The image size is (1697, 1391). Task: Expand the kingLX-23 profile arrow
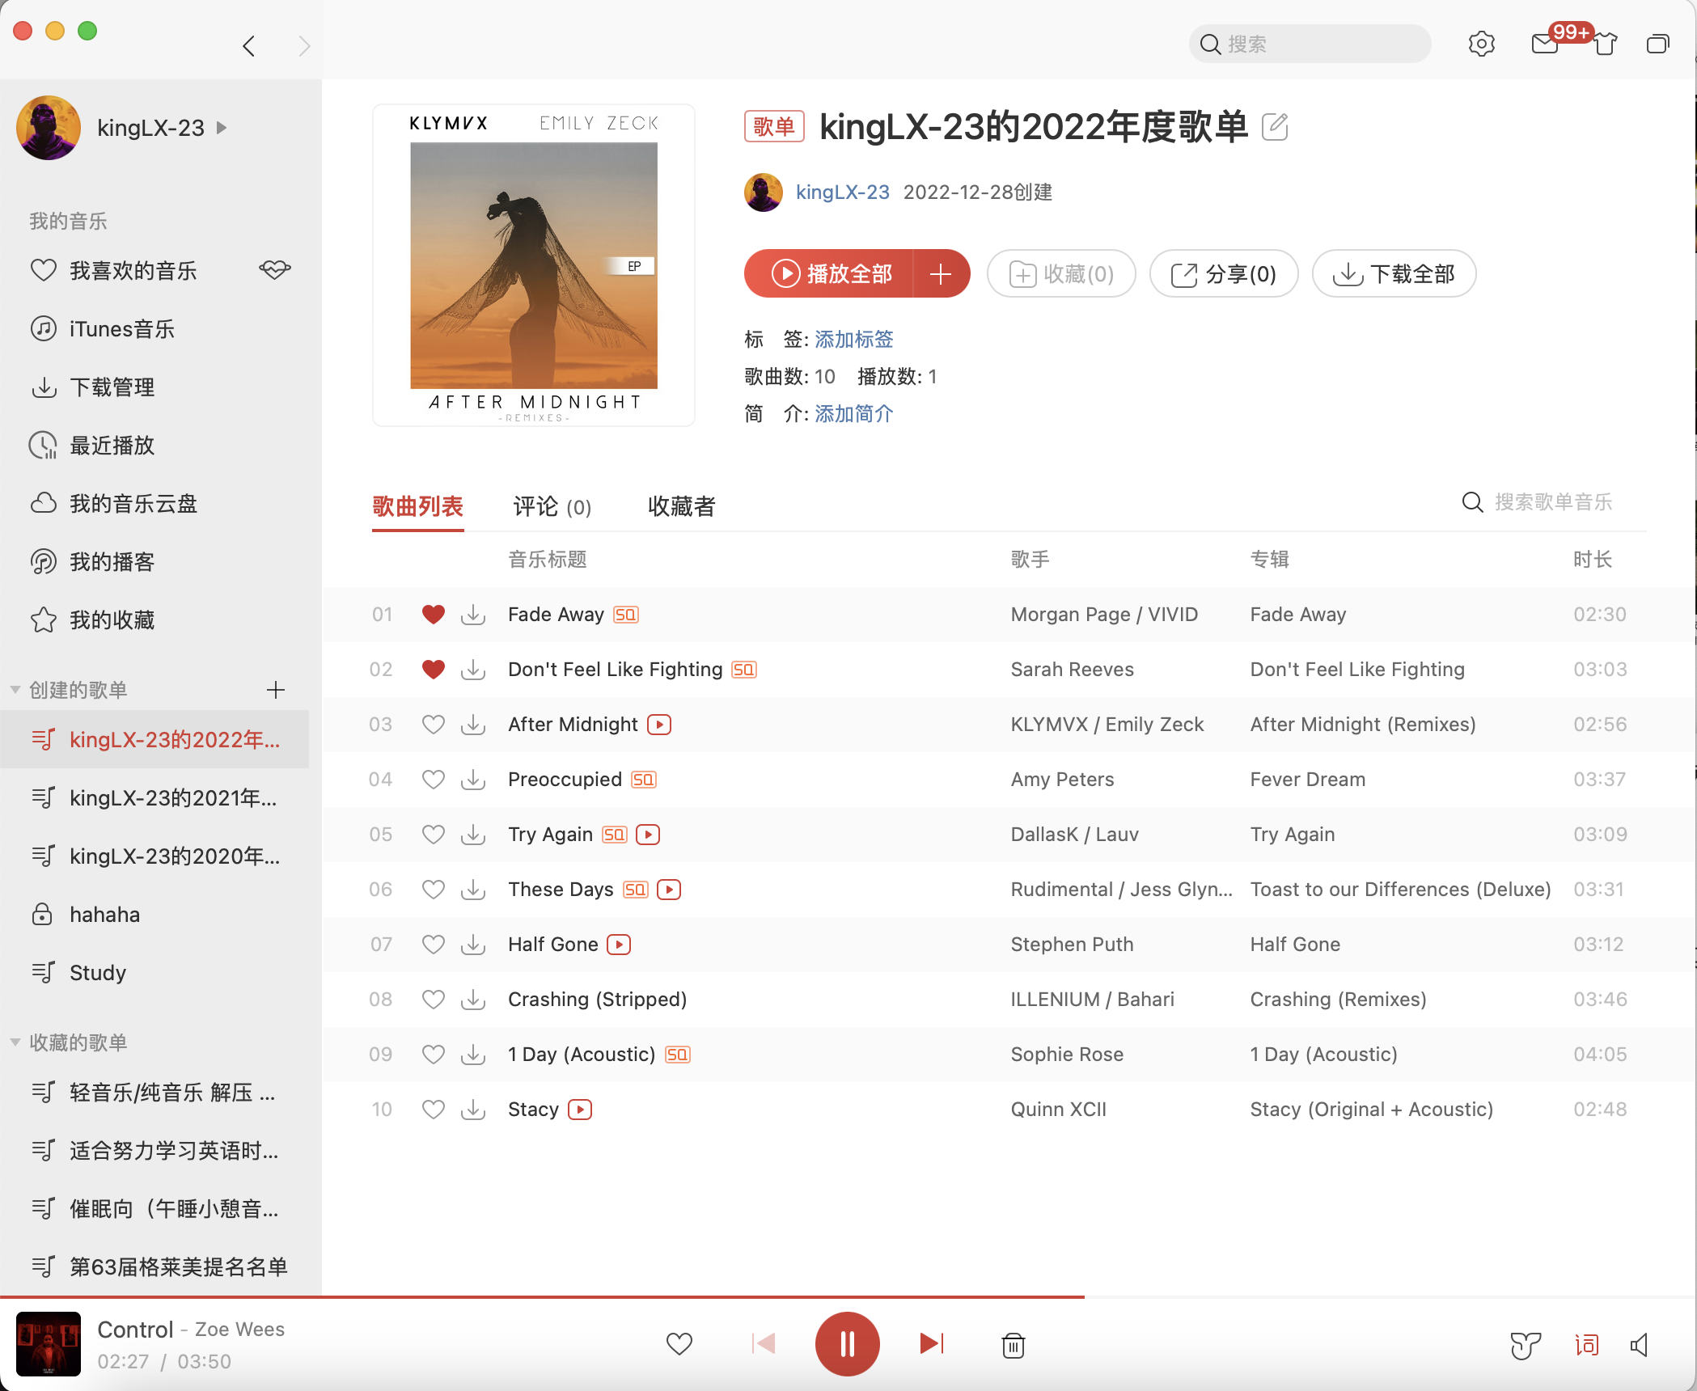(x=222, y=128)
